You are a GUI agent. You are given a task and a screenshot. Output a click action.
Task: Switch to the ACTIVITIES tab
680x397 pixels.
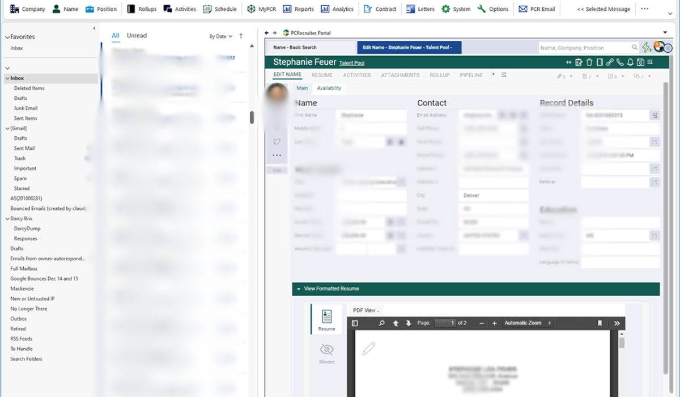(357, 75)
